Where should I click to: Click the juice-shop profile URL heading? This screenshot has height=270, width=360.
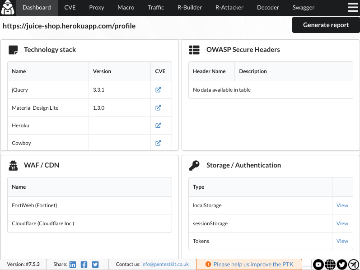[69, 26]
